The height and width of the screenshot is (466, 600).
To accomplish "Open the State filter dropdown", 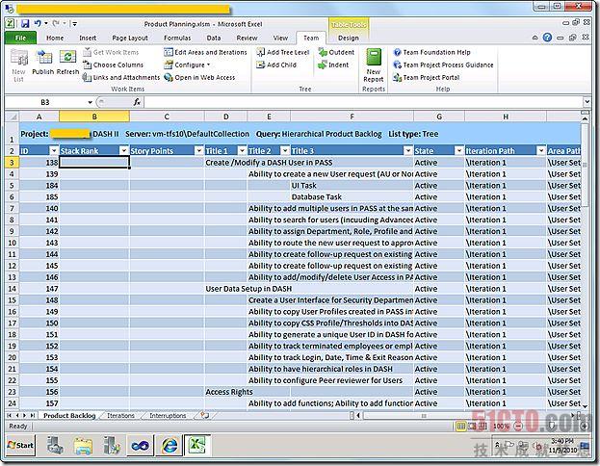I will (459, 151).
